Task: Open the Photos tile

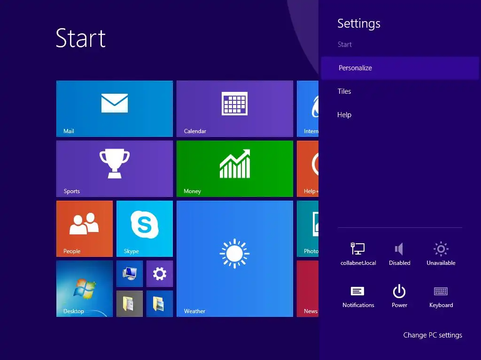Action: pyautogui.click(x=308, y=229)
